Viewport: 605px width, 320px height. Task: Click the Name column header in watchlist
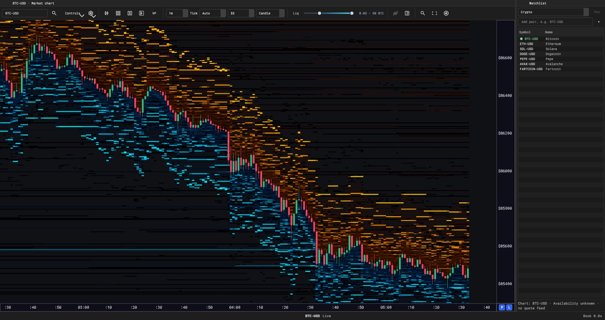549,32
